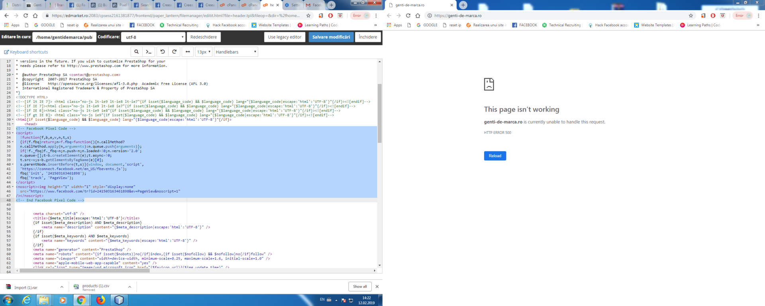765x306 pixels.
Task: Click the file path field /home/gentidemarca
Action: pyautogui.click(x=64, y=37)
